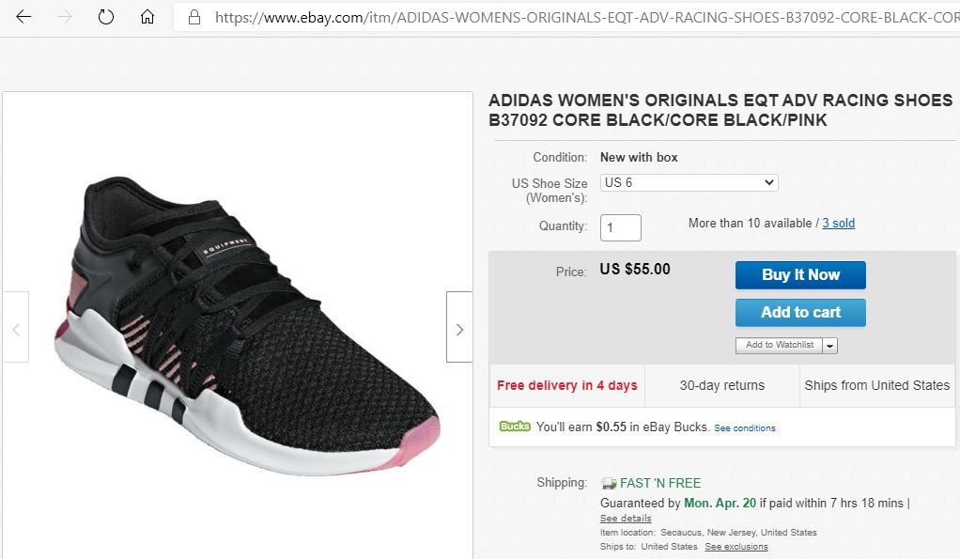Viewport: 960px width, 559px height.
Task: Click the FAST 'N FREE truck icon
Action: (609, 483)
